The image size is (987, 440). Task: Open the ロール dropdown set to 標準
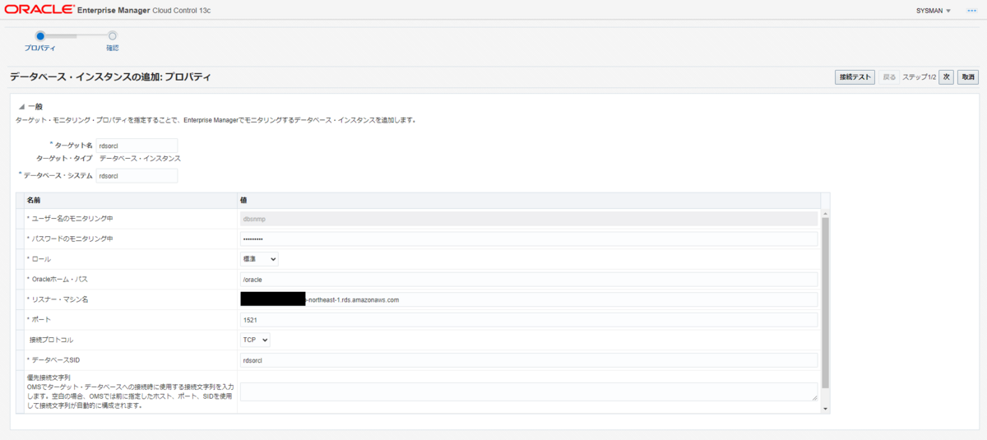pyautogui.click(x=259, y=259)
